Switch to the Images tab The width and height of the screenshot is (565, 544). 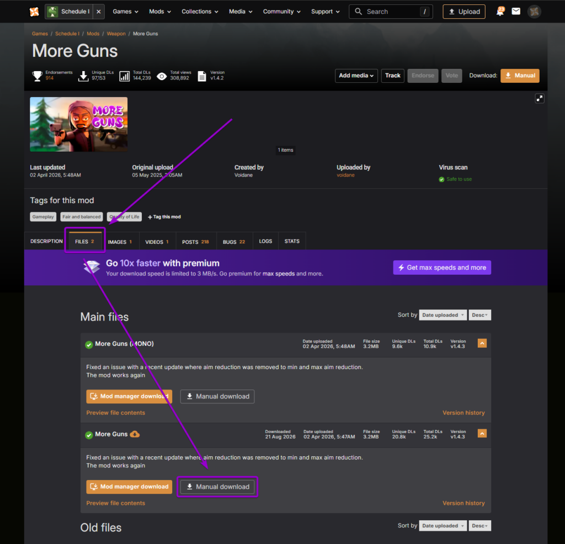[x=120, y=241]
